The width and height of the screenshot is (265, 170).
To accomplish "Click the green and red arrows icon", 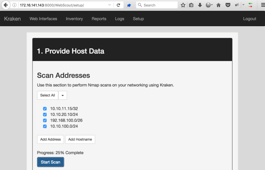I will [x=250, y=5].
